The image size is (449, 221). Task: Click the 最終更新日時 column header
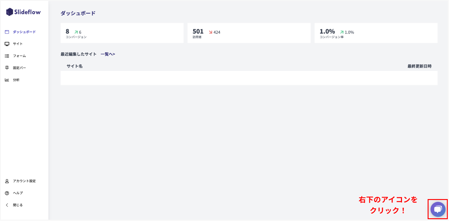pos(419,66)
